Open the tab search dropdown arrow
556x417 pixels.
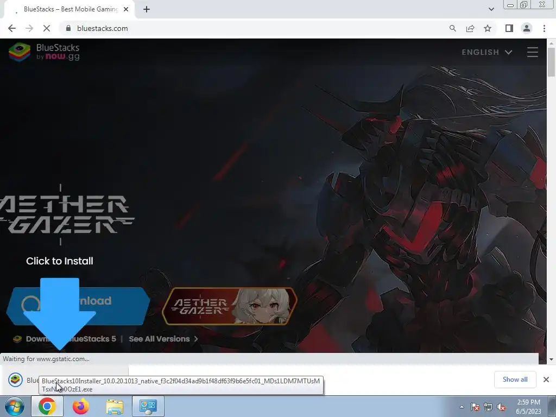491,9
